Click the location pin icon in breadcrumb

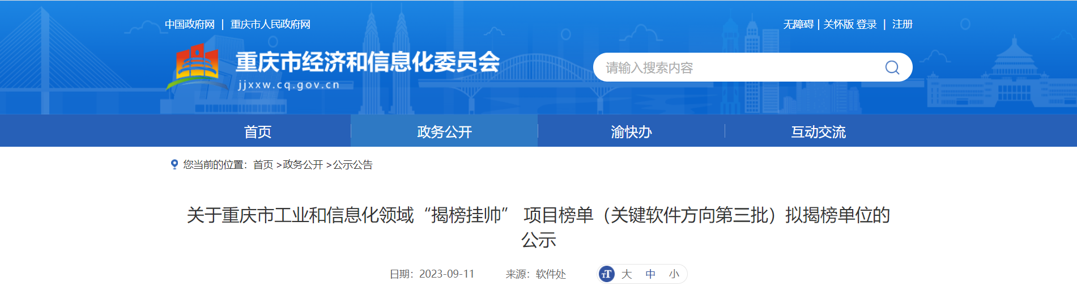coord(174,164)
